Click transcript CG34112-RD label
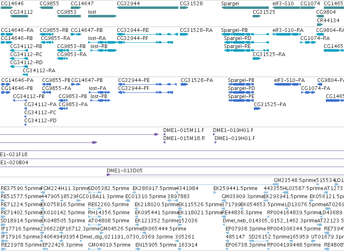 pyautogui.click(x=27, y=63)
